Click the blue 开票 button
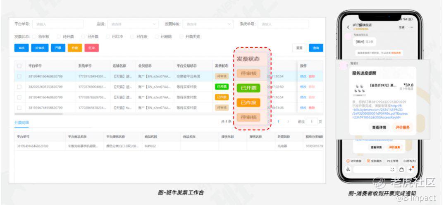Viewport: 444px width, 208px height. click(x=58, y=48)
